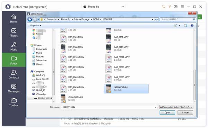The width and height of the screenshot is (208, 128).
Task: Open the Home section in MobieTrans sidebar
Action: pyautogui.click(x=14, y=19)
